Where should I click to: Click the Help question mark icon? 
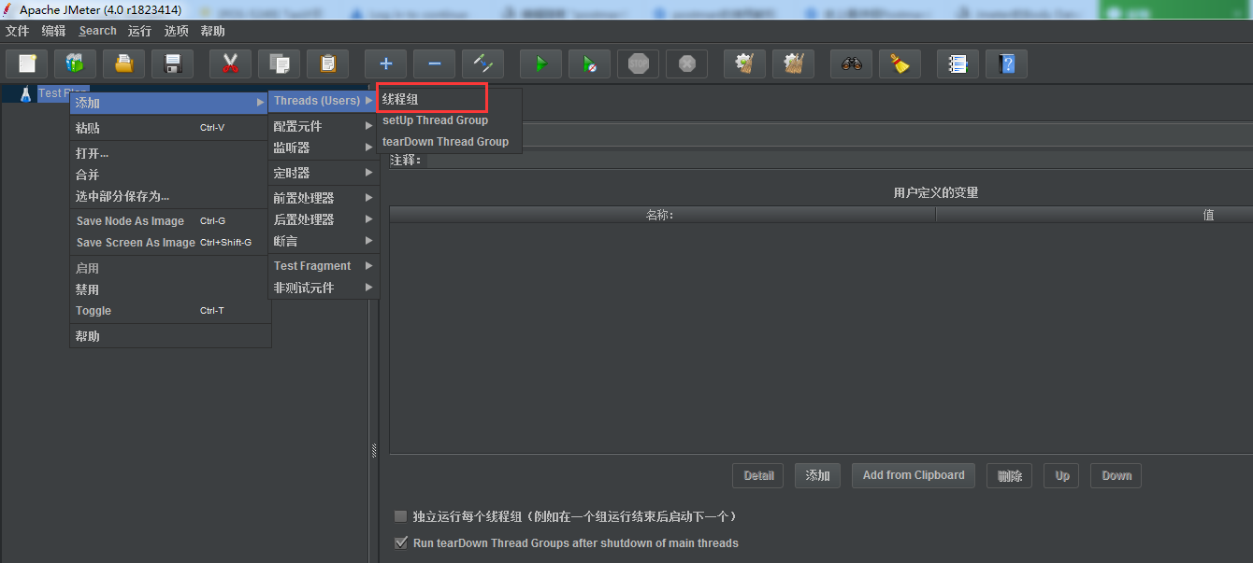pyautogui.click(x=1006, y=63)
